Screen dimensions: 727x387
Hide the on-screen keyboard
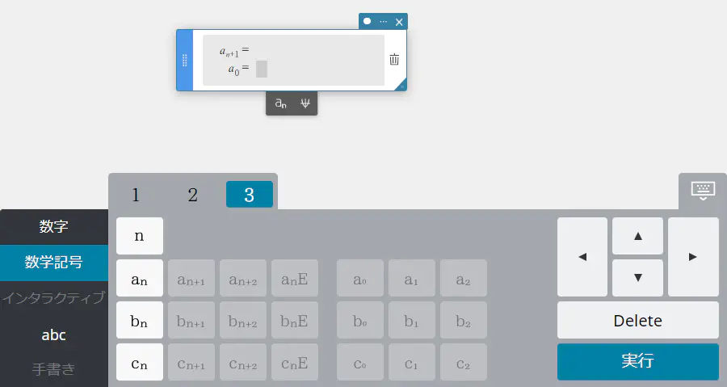click(x=703, y=191)
